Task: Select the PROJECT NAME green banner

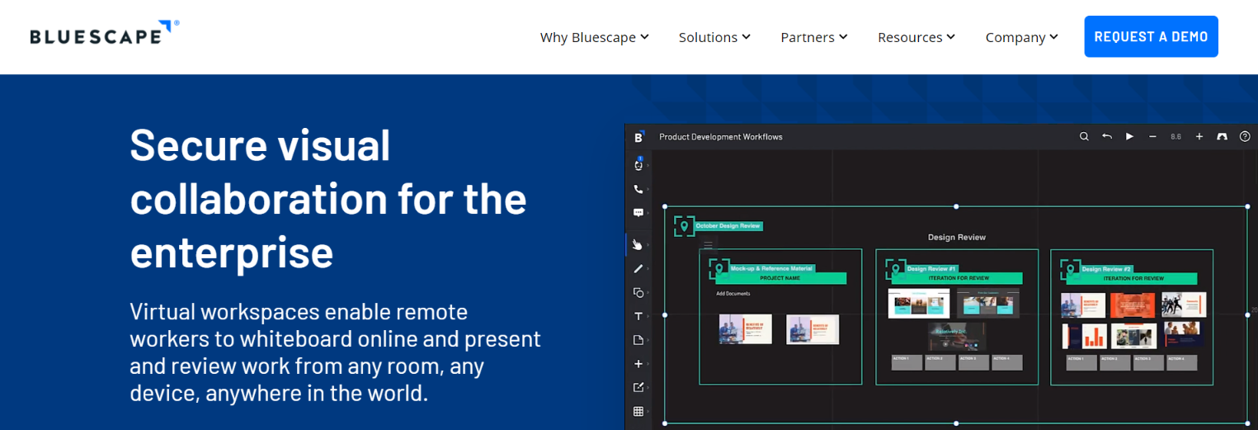Action: (780, 278)
